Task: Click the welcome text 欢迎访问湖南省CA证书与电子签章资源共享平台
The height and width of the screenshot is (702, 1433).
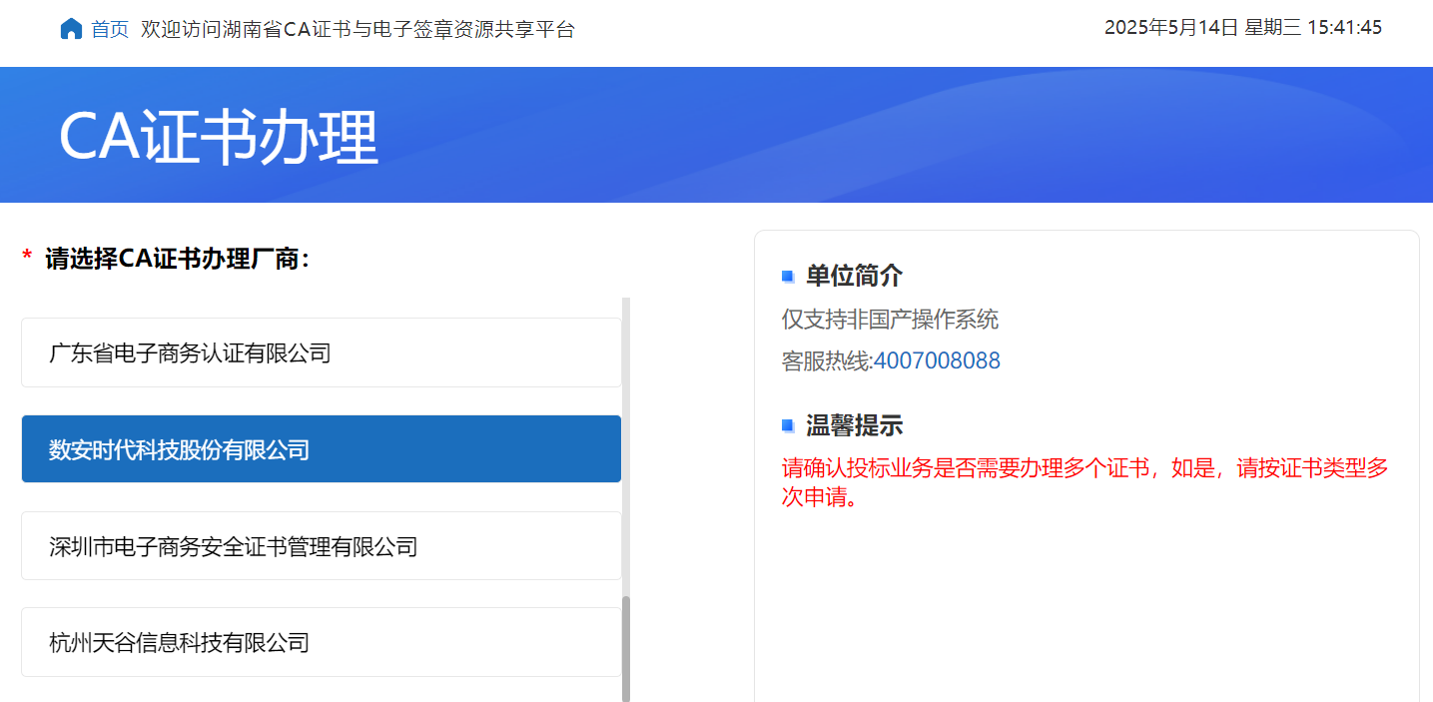Action: coord(358,29)
